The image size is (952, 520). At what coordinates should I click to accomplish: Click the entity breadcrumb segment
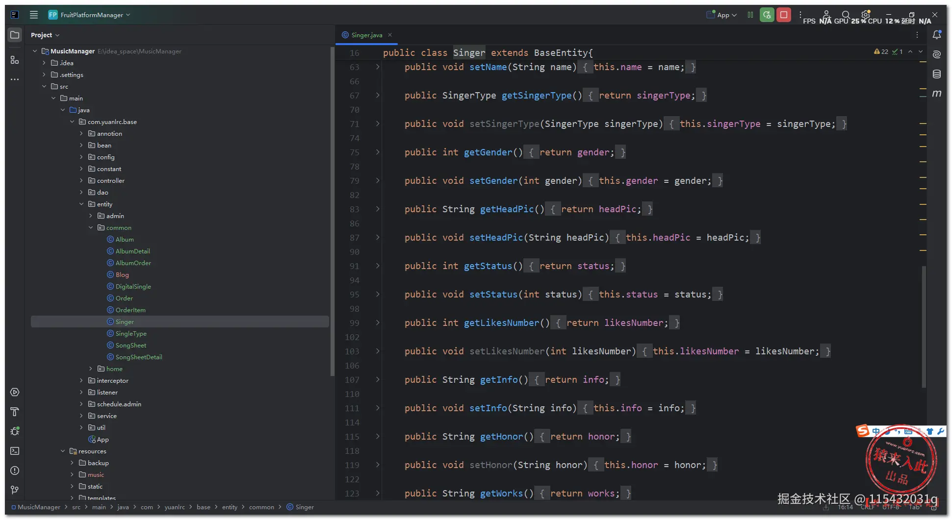pyautogui.click(x=230, y=507)
